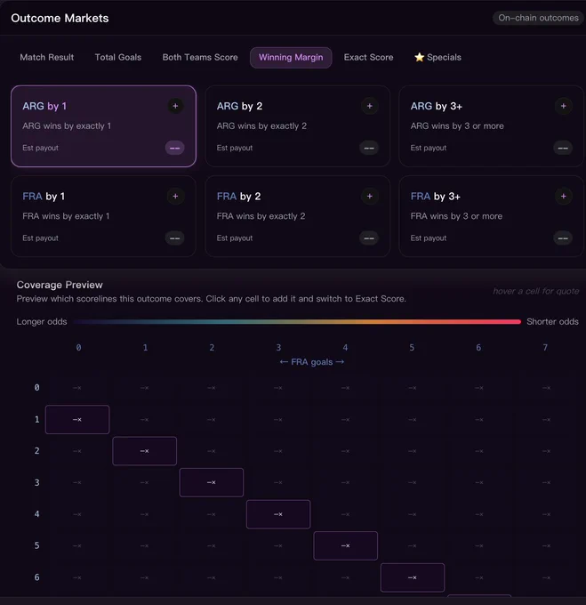
Task: Click ARG by 1 est payout pill
Action: (x=174, y=148)
